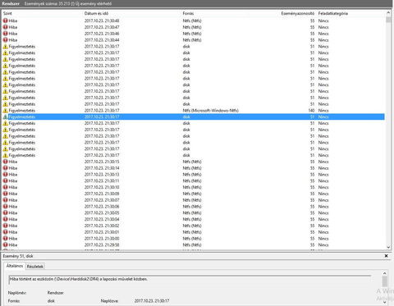394x306 pixels.
Task: Click the error icon of the 21:30:00 Hiba row
Action: coord(5,239)
